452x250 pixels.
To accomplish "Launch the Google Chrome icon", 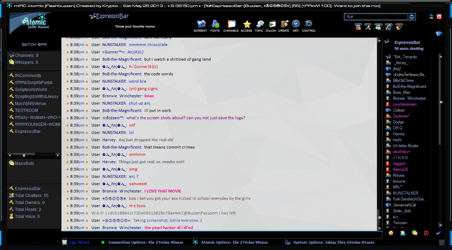I will click(x=399, y=27).
